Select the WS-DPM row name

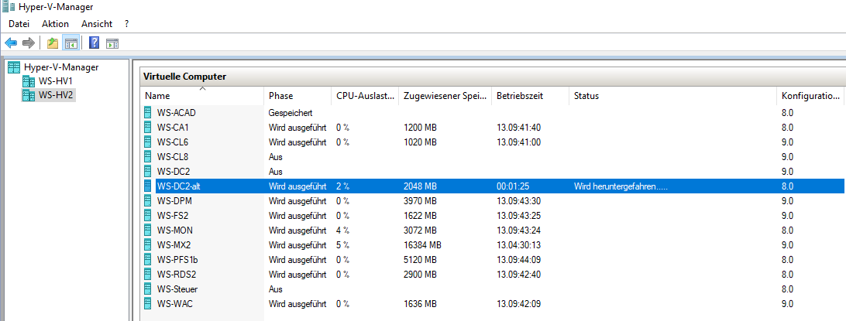click(175, 201)
